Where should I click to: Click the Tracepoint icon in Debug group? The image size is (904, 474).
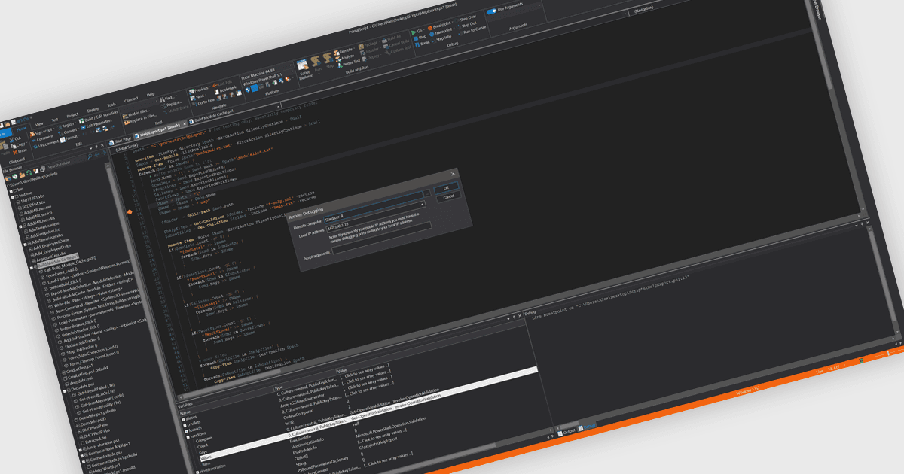pyautogui.click(x=432, y=34)
